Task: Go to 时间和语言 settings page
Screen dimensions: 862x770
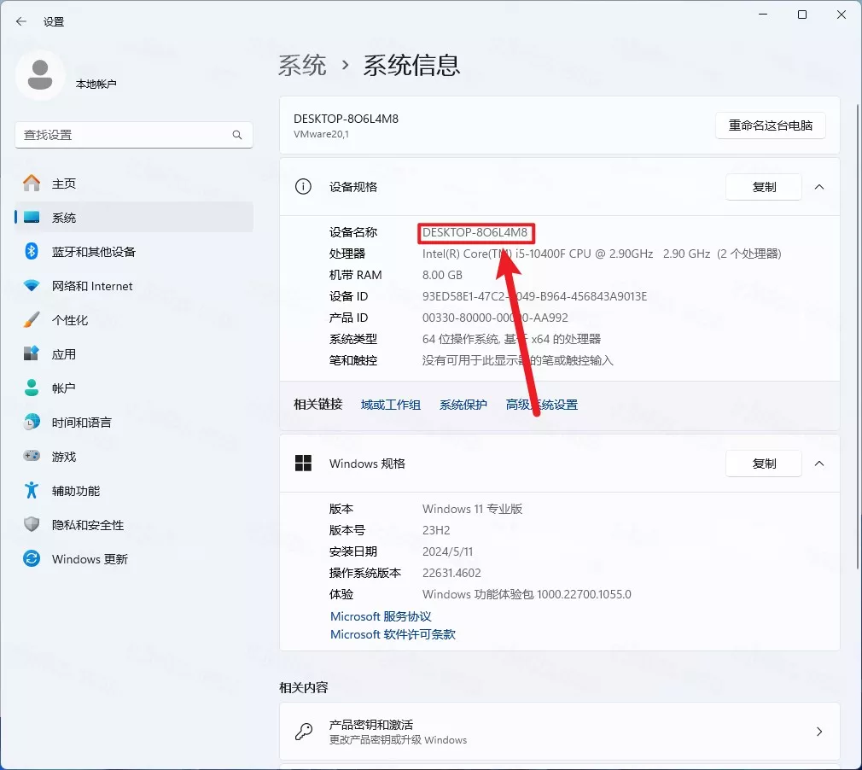Action: (x=81, y=423)
